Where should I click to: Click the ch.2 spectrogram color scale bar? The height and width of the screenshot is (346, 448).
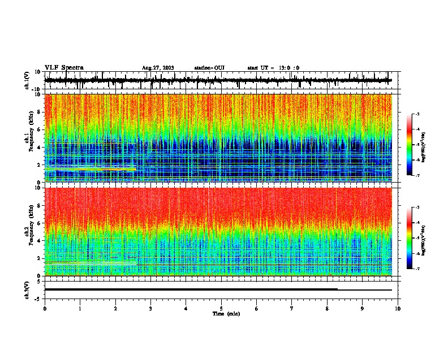click(x=410, y=238)
